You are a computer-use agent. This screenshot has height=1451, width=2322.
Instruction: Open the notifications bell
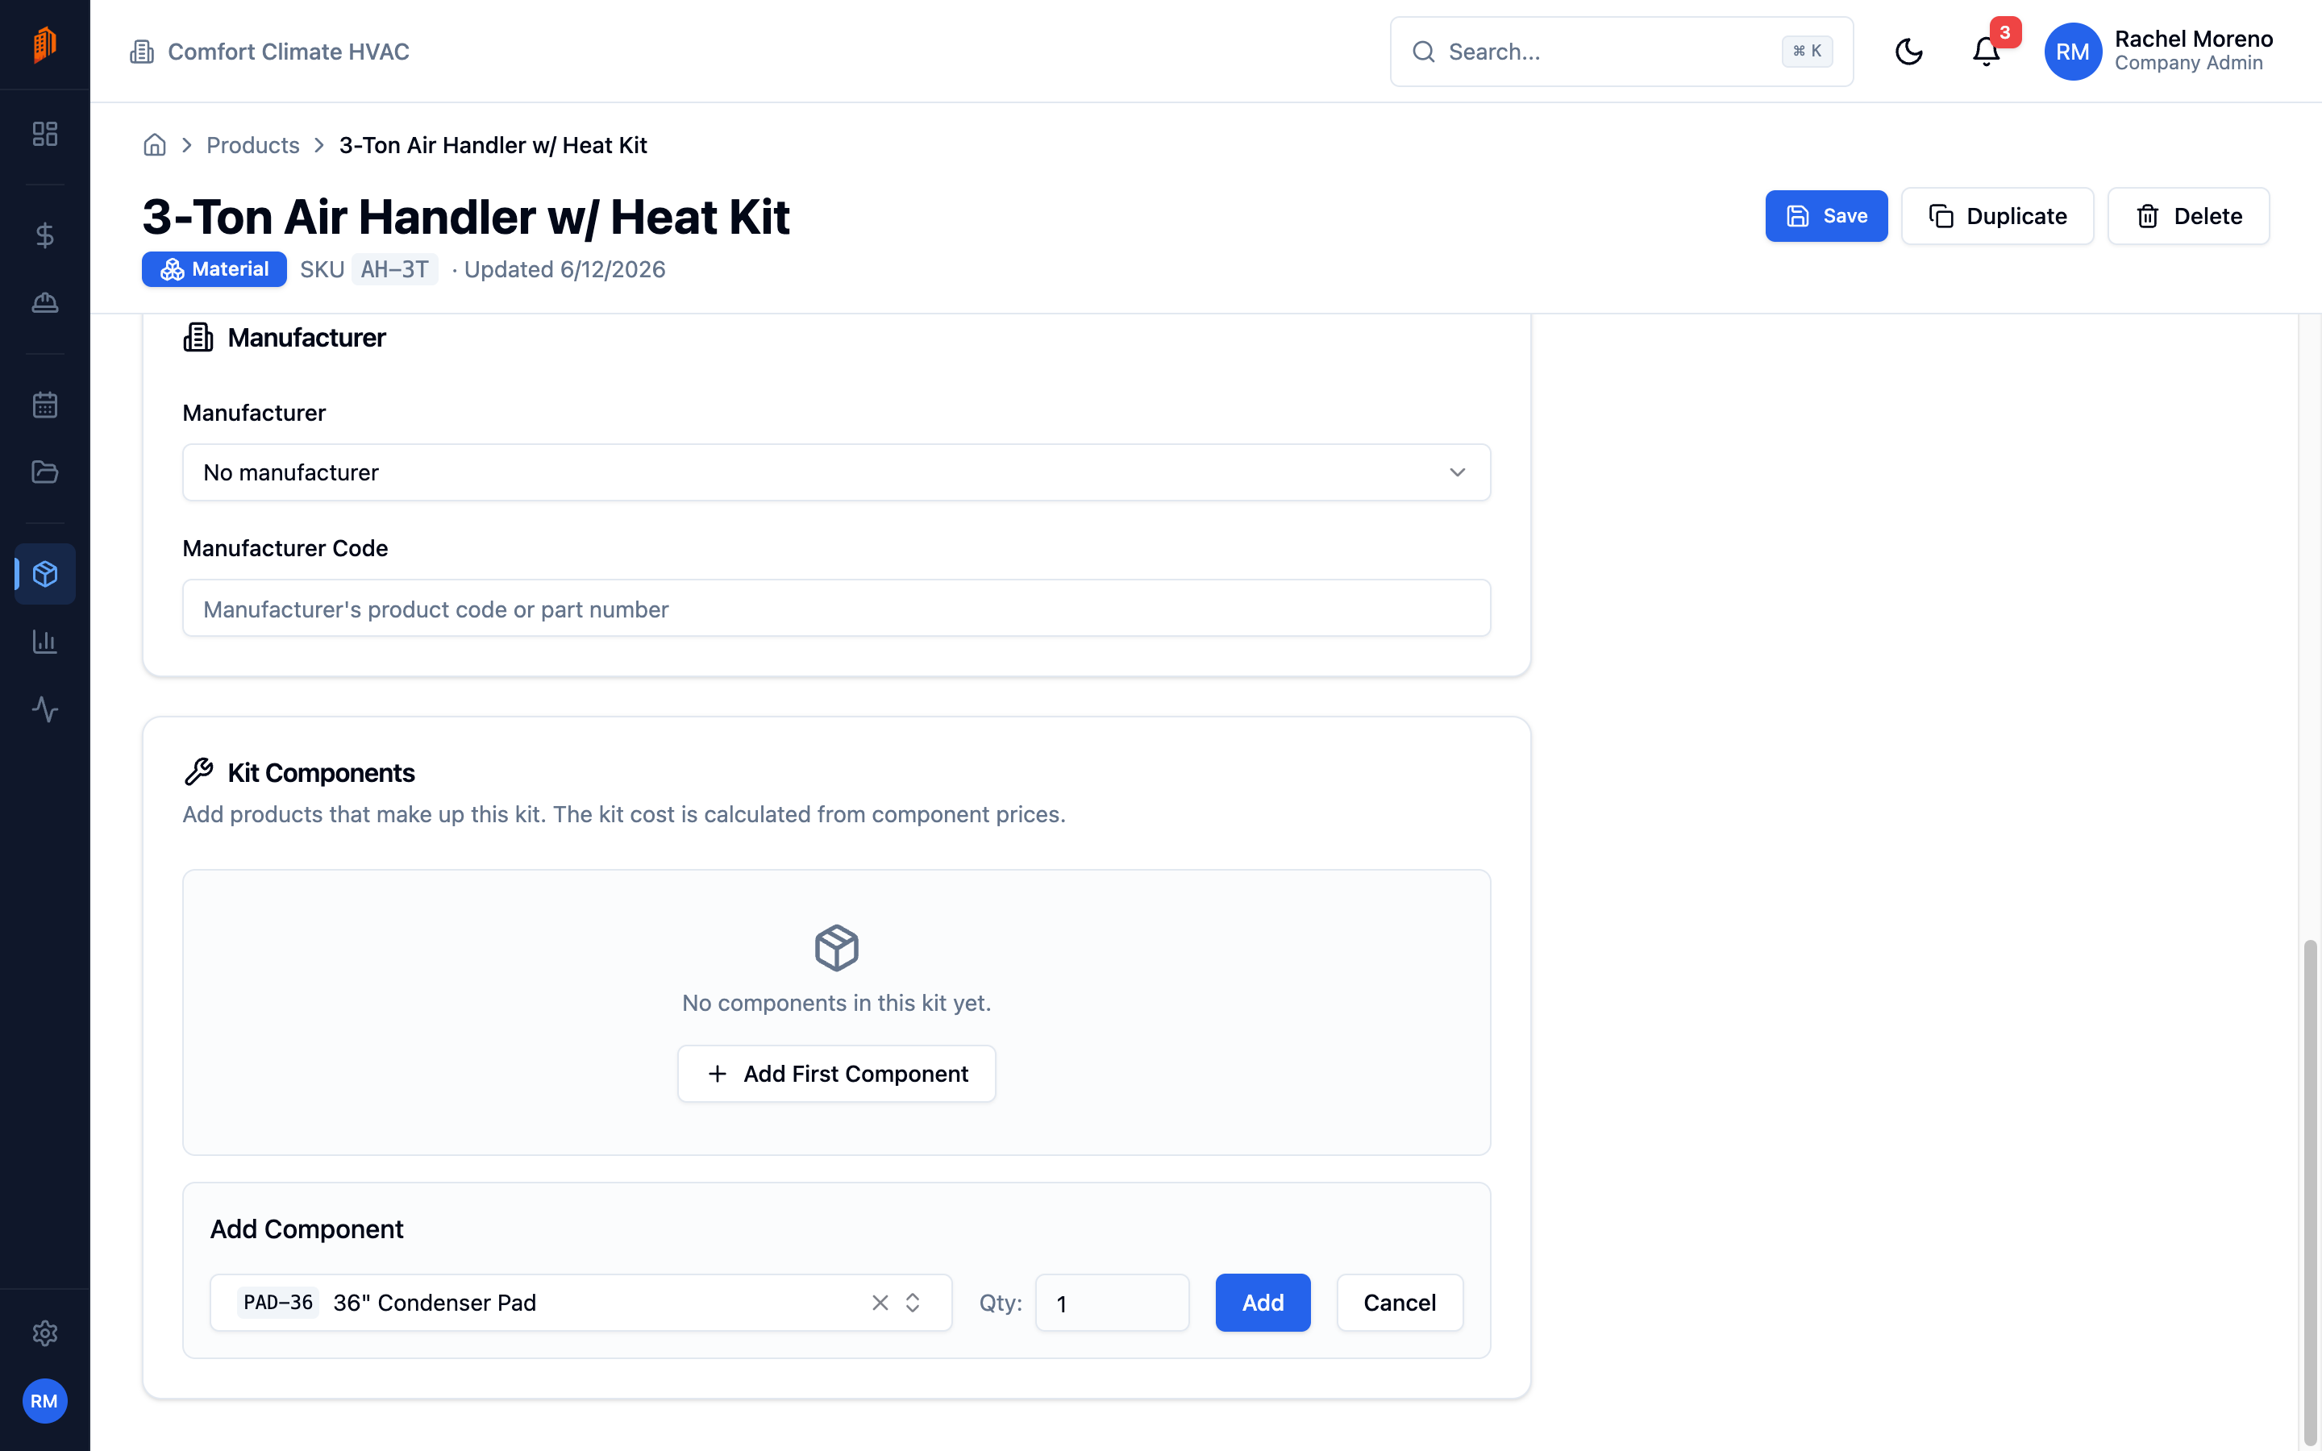click(1986, 52)
